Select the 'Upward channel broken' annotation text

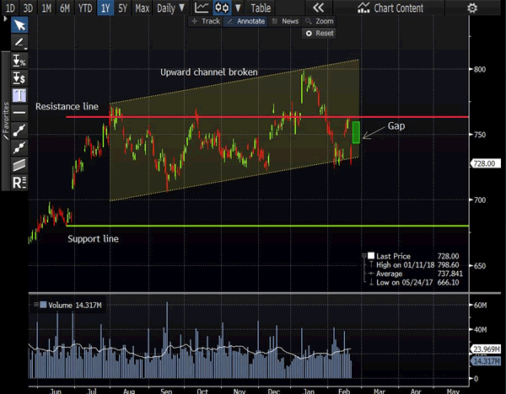[x=209, y=72]
